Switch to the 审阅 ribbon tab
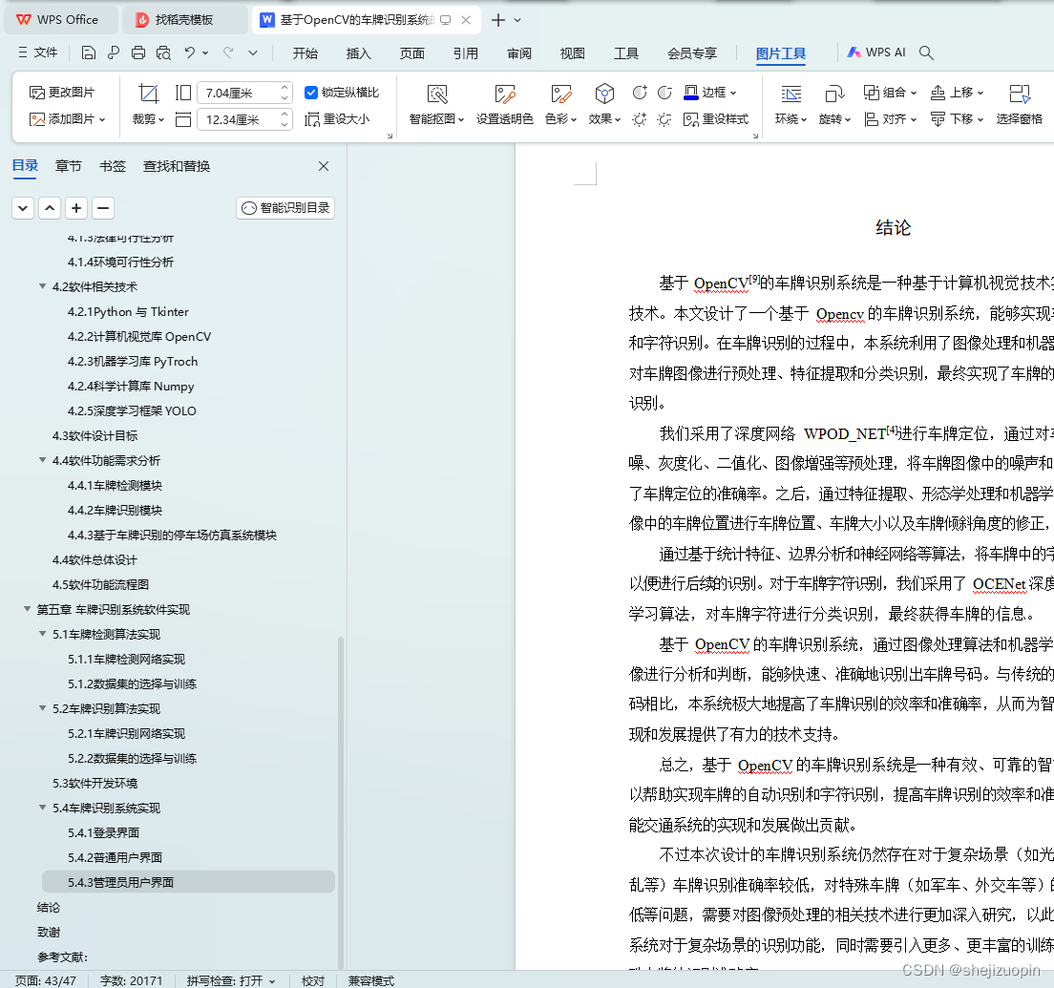 pyautogui.click(x=519, y=53)
